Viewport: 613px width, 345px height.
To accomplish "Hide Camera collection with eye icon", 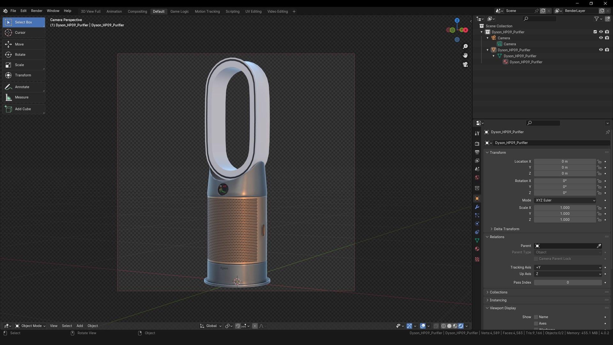I will click(601, 38).
